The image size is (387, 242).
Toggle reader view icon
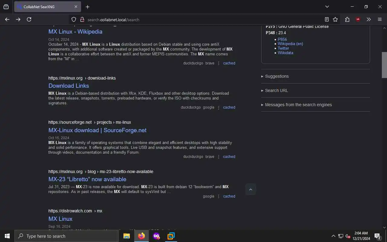pyautogui.click(x=327, y=19)
